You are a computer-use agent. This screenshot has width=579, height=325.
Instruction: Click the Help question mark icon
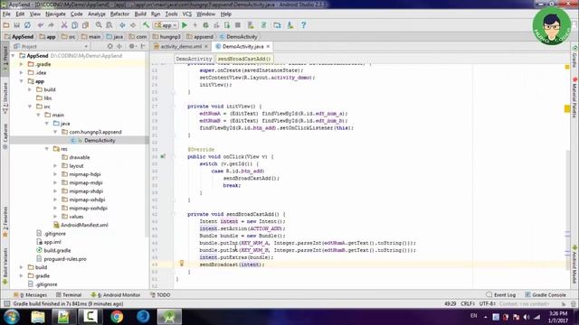tap(304, 25)
